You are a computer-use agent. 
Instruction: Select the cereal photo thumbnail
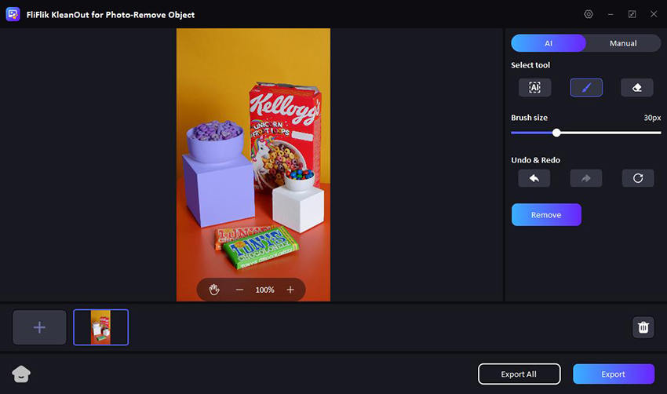tap(100, 327)
